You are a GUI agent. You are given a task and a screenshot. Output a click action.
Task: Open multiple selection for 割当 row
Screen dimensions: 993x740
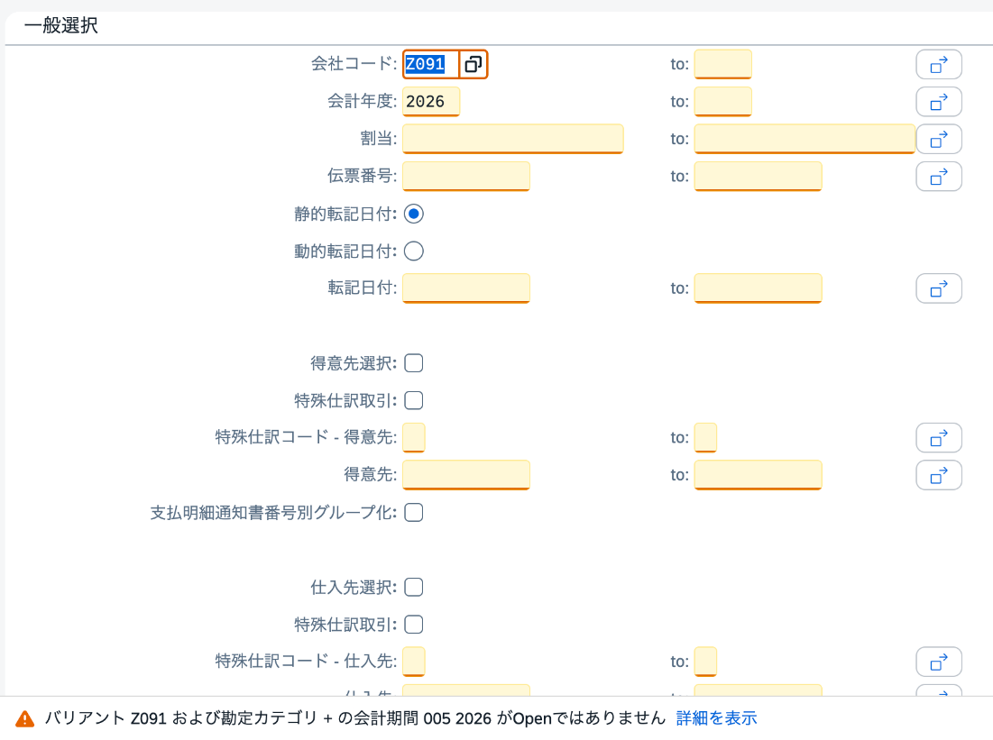pyautogui.click(x=939, y=140)
